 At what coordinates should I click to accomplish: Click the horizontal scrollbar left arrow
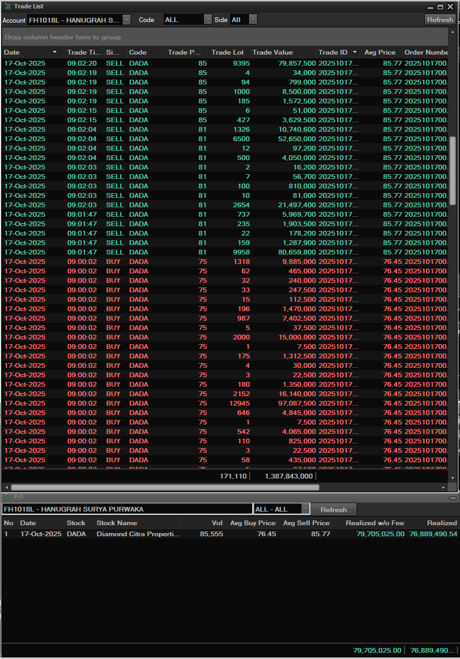pyautogui.click(x=6, y=487)
